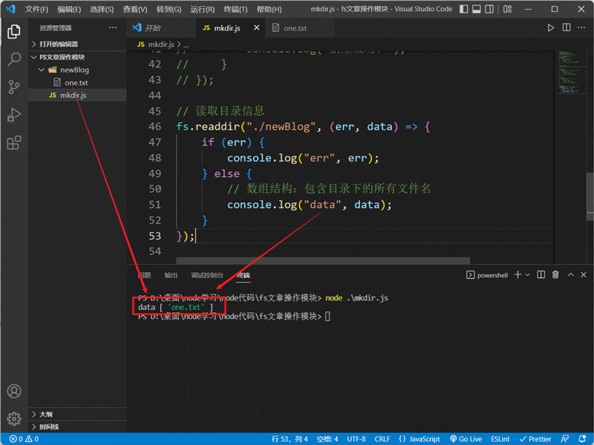This screenshot has width=594, height=445.
Task: Open notifications bell in status bar
Action: point(582,439)
